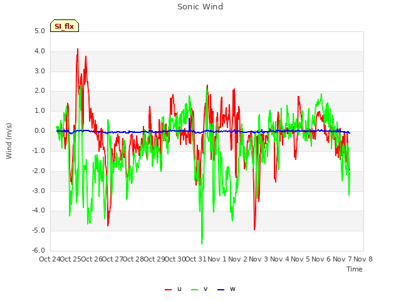
Task: Click the SI_flx annotation label
Action: coord(65,26)
